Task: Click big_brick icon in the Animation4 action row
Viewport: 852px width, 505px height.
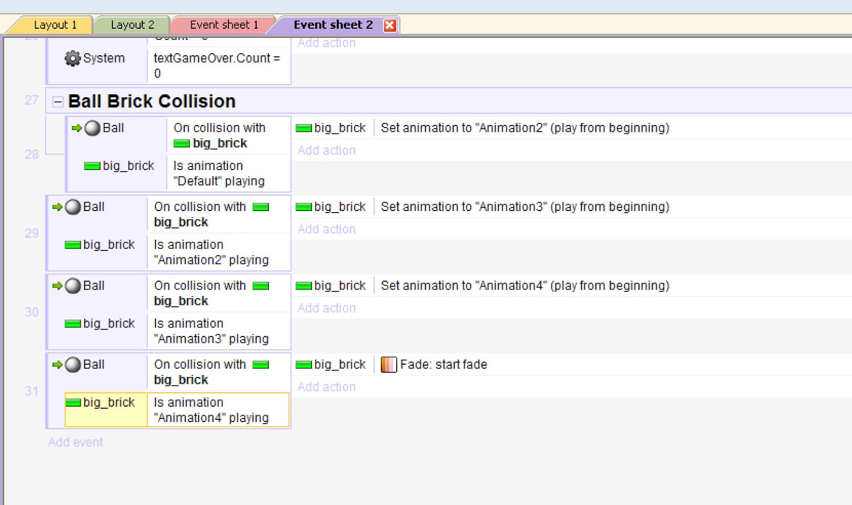Action: point(304,286)
